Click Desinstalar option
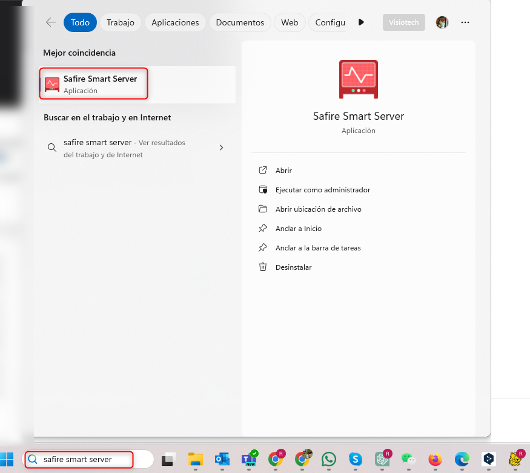The height and width of the screenshot is (473, 530). click(x=293, y=267)
